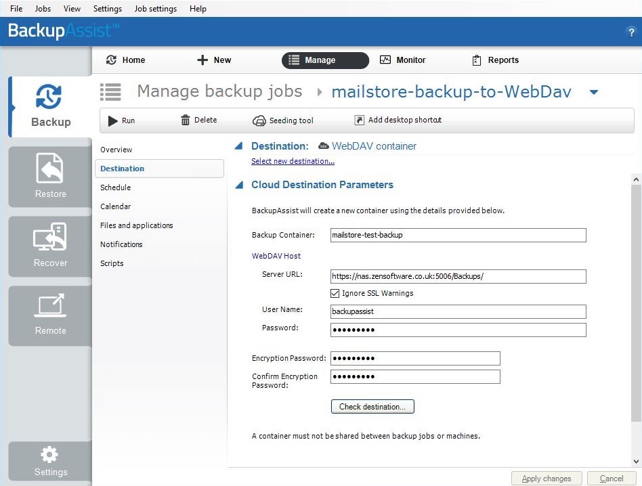The height and width of the screenshot is (486, 642).
Task: Click Add desktop shortcut
Action: [x=398, y=120]
